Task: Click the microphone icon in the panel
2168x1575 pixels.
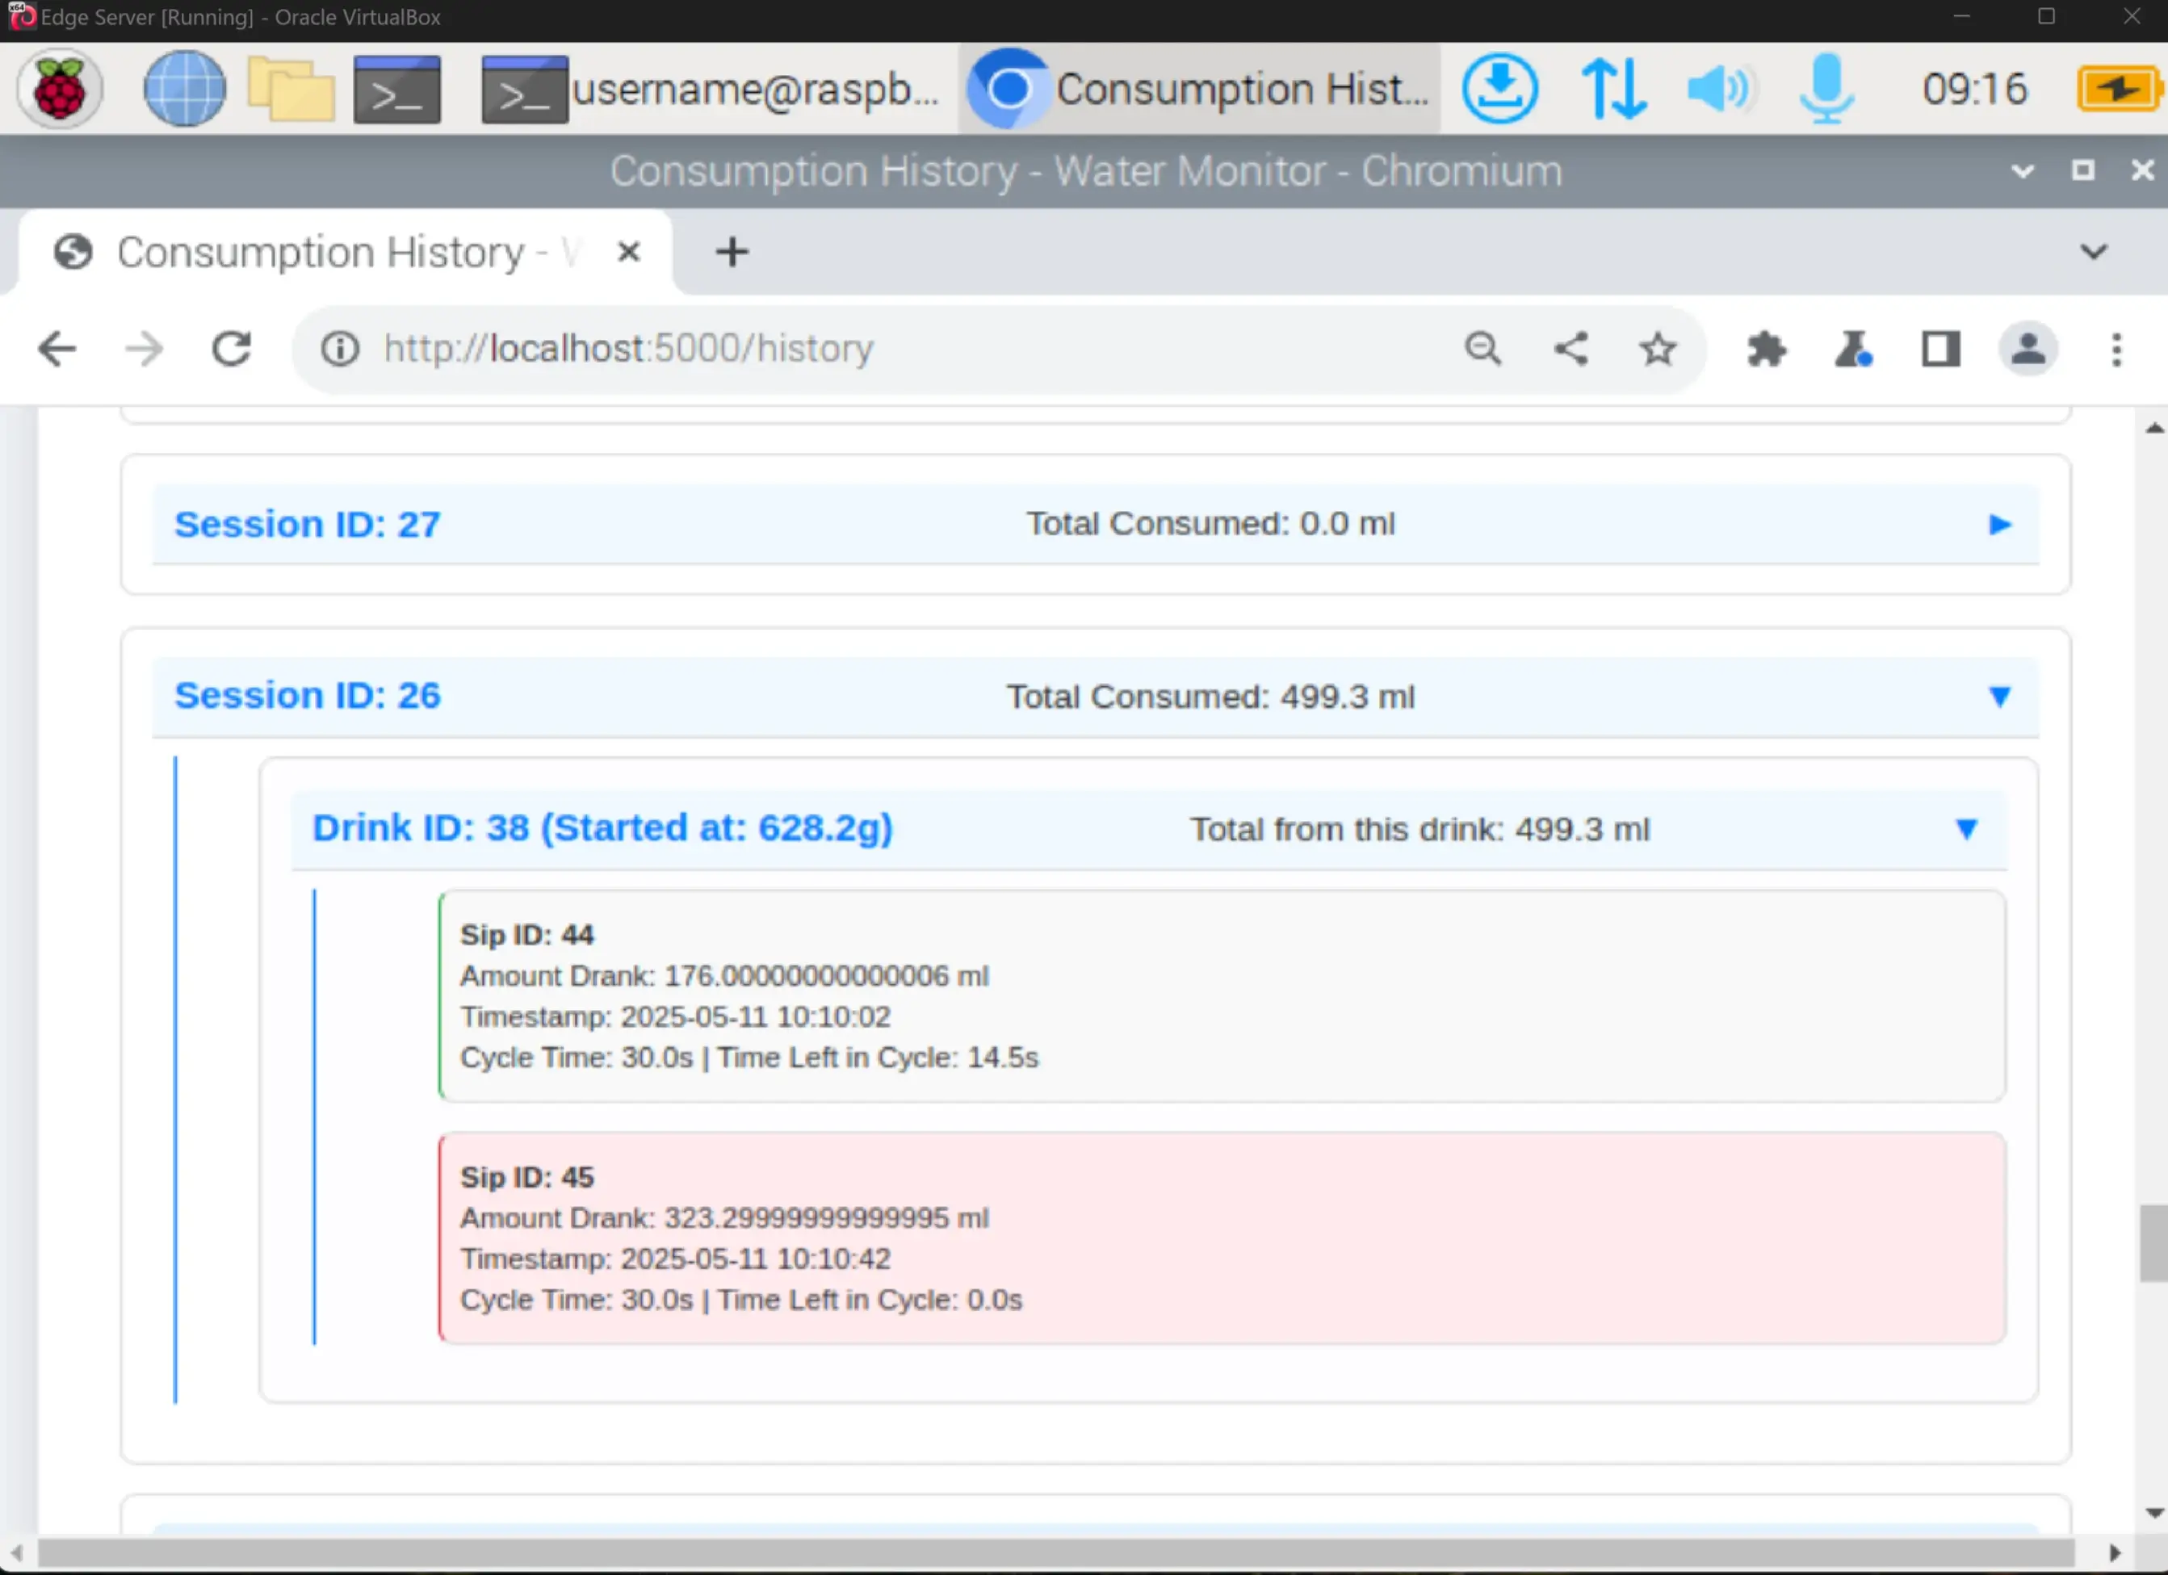Action: pos(1826,89)
